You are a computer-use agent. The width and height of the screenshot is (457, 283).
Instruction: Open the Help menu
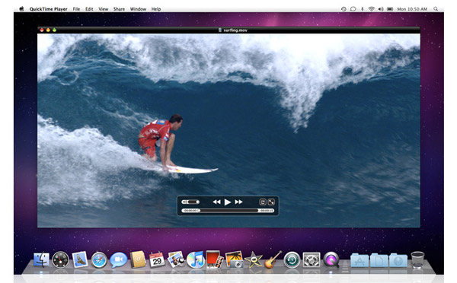[156, 9]
